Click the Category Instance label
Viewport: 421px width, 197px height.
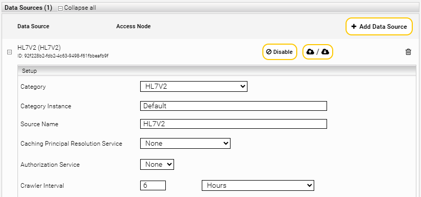coord(46,106)
